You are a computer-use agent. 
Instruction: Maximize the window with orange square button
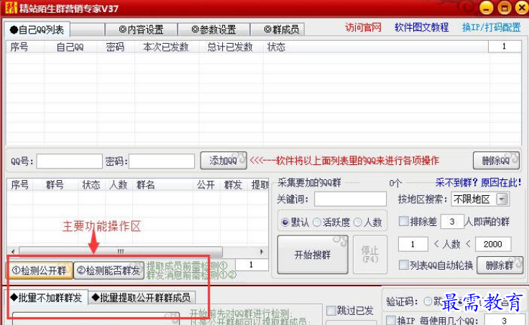click(505, 8)
